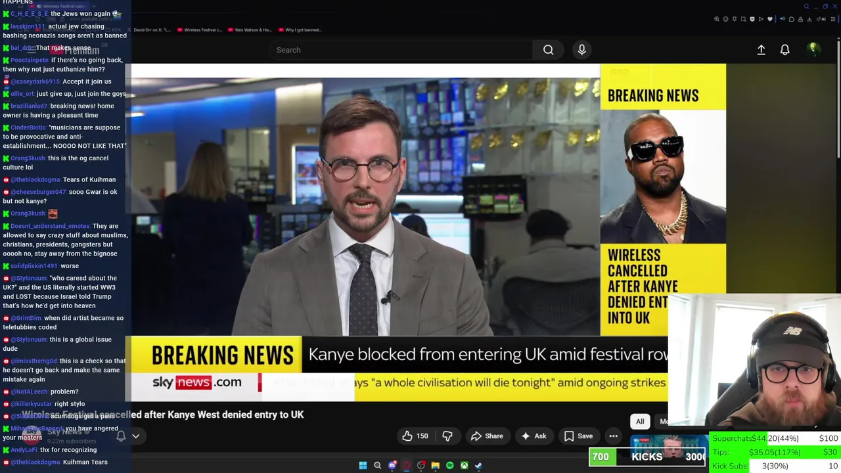This screenshot has width=841, height=473.
Task: Click the browser snapshot selection icon
Action: click(743, 19)
